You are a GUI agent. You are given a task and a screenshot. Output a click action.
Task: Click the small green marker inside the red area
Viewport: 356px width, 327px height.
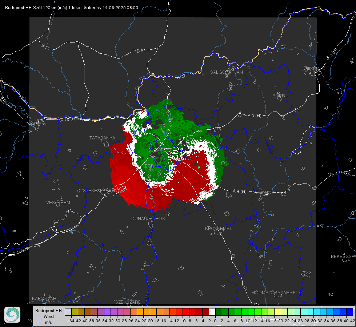pos(199,167)
